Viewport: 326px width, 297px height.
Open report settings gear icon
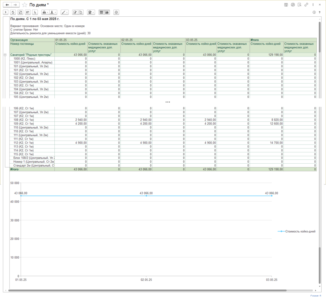116,12
